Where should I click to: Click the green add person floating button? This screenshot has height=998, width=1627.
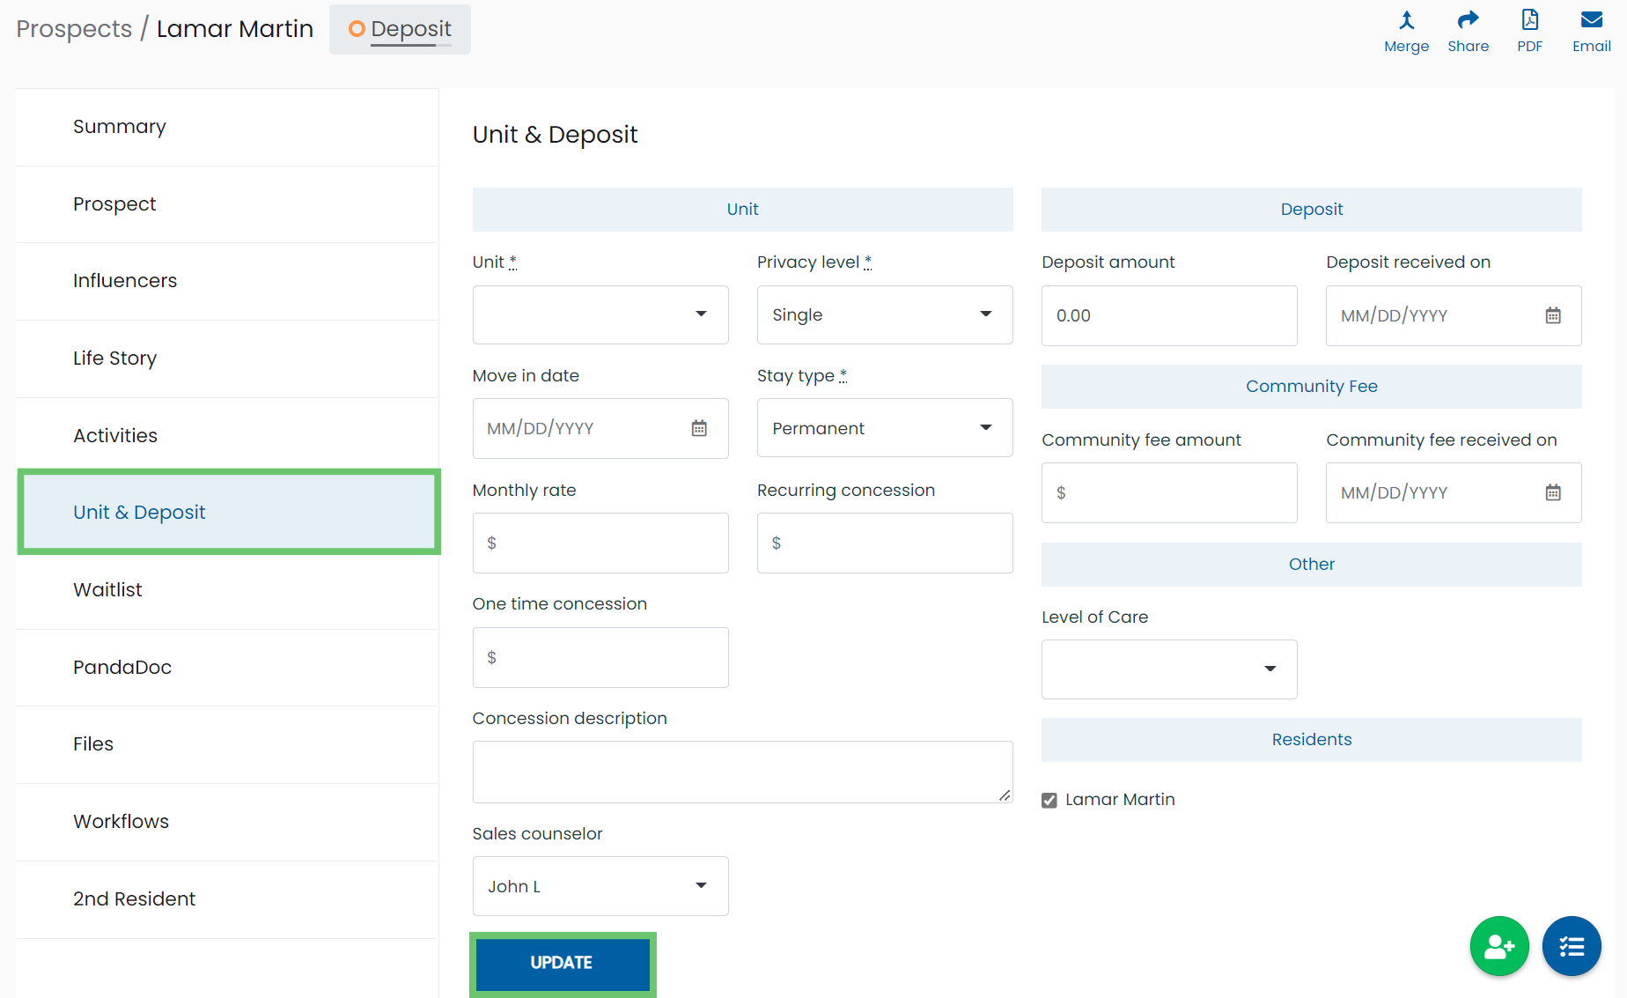(x=1499, y=946)
